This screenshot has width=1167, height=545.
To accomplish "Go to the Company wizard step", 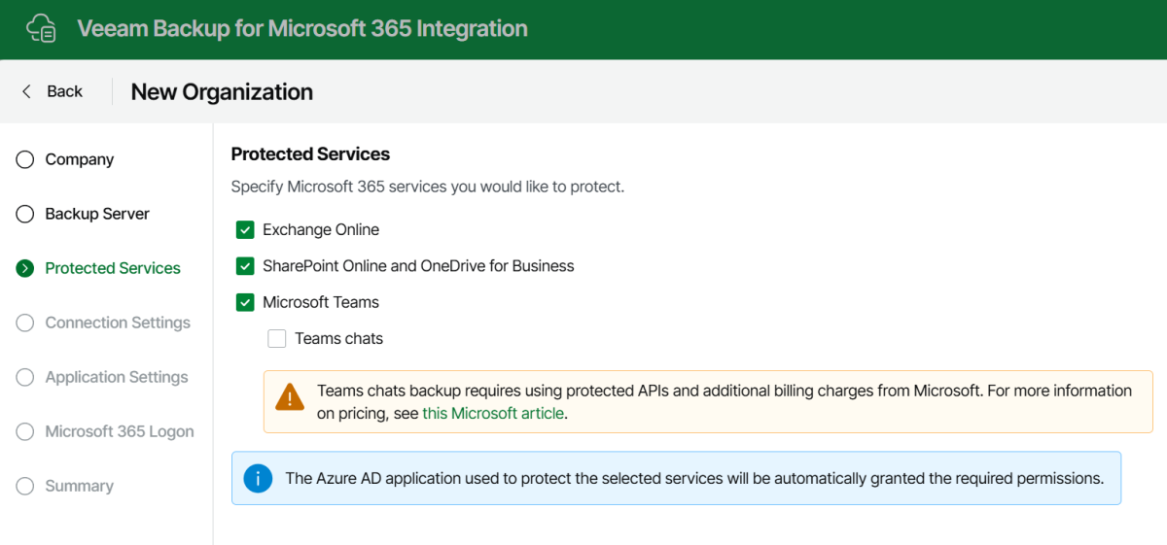I will [x=80, y=159].
